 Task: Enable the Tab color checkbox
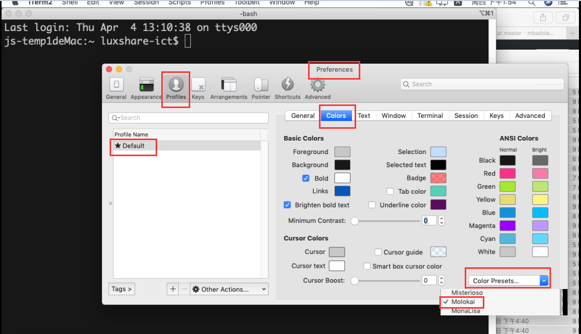coord(390,191)
